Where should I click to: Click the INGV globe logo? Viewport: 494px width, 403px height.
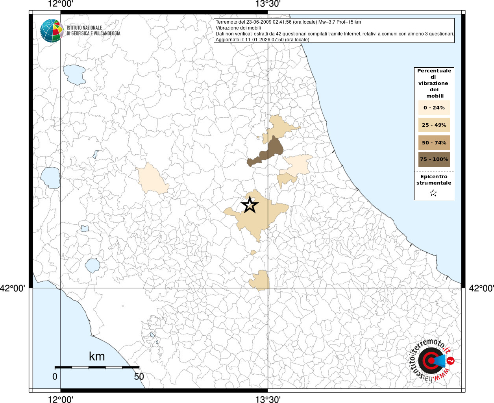coord(52,31)
